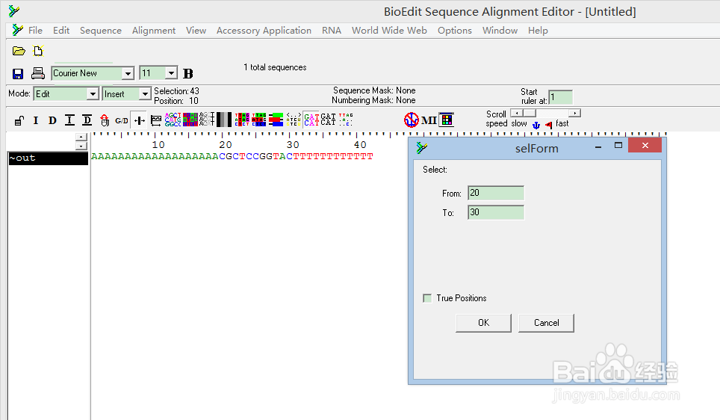
Task: Check the True Positions checkbox
Action: click(427, 298)
